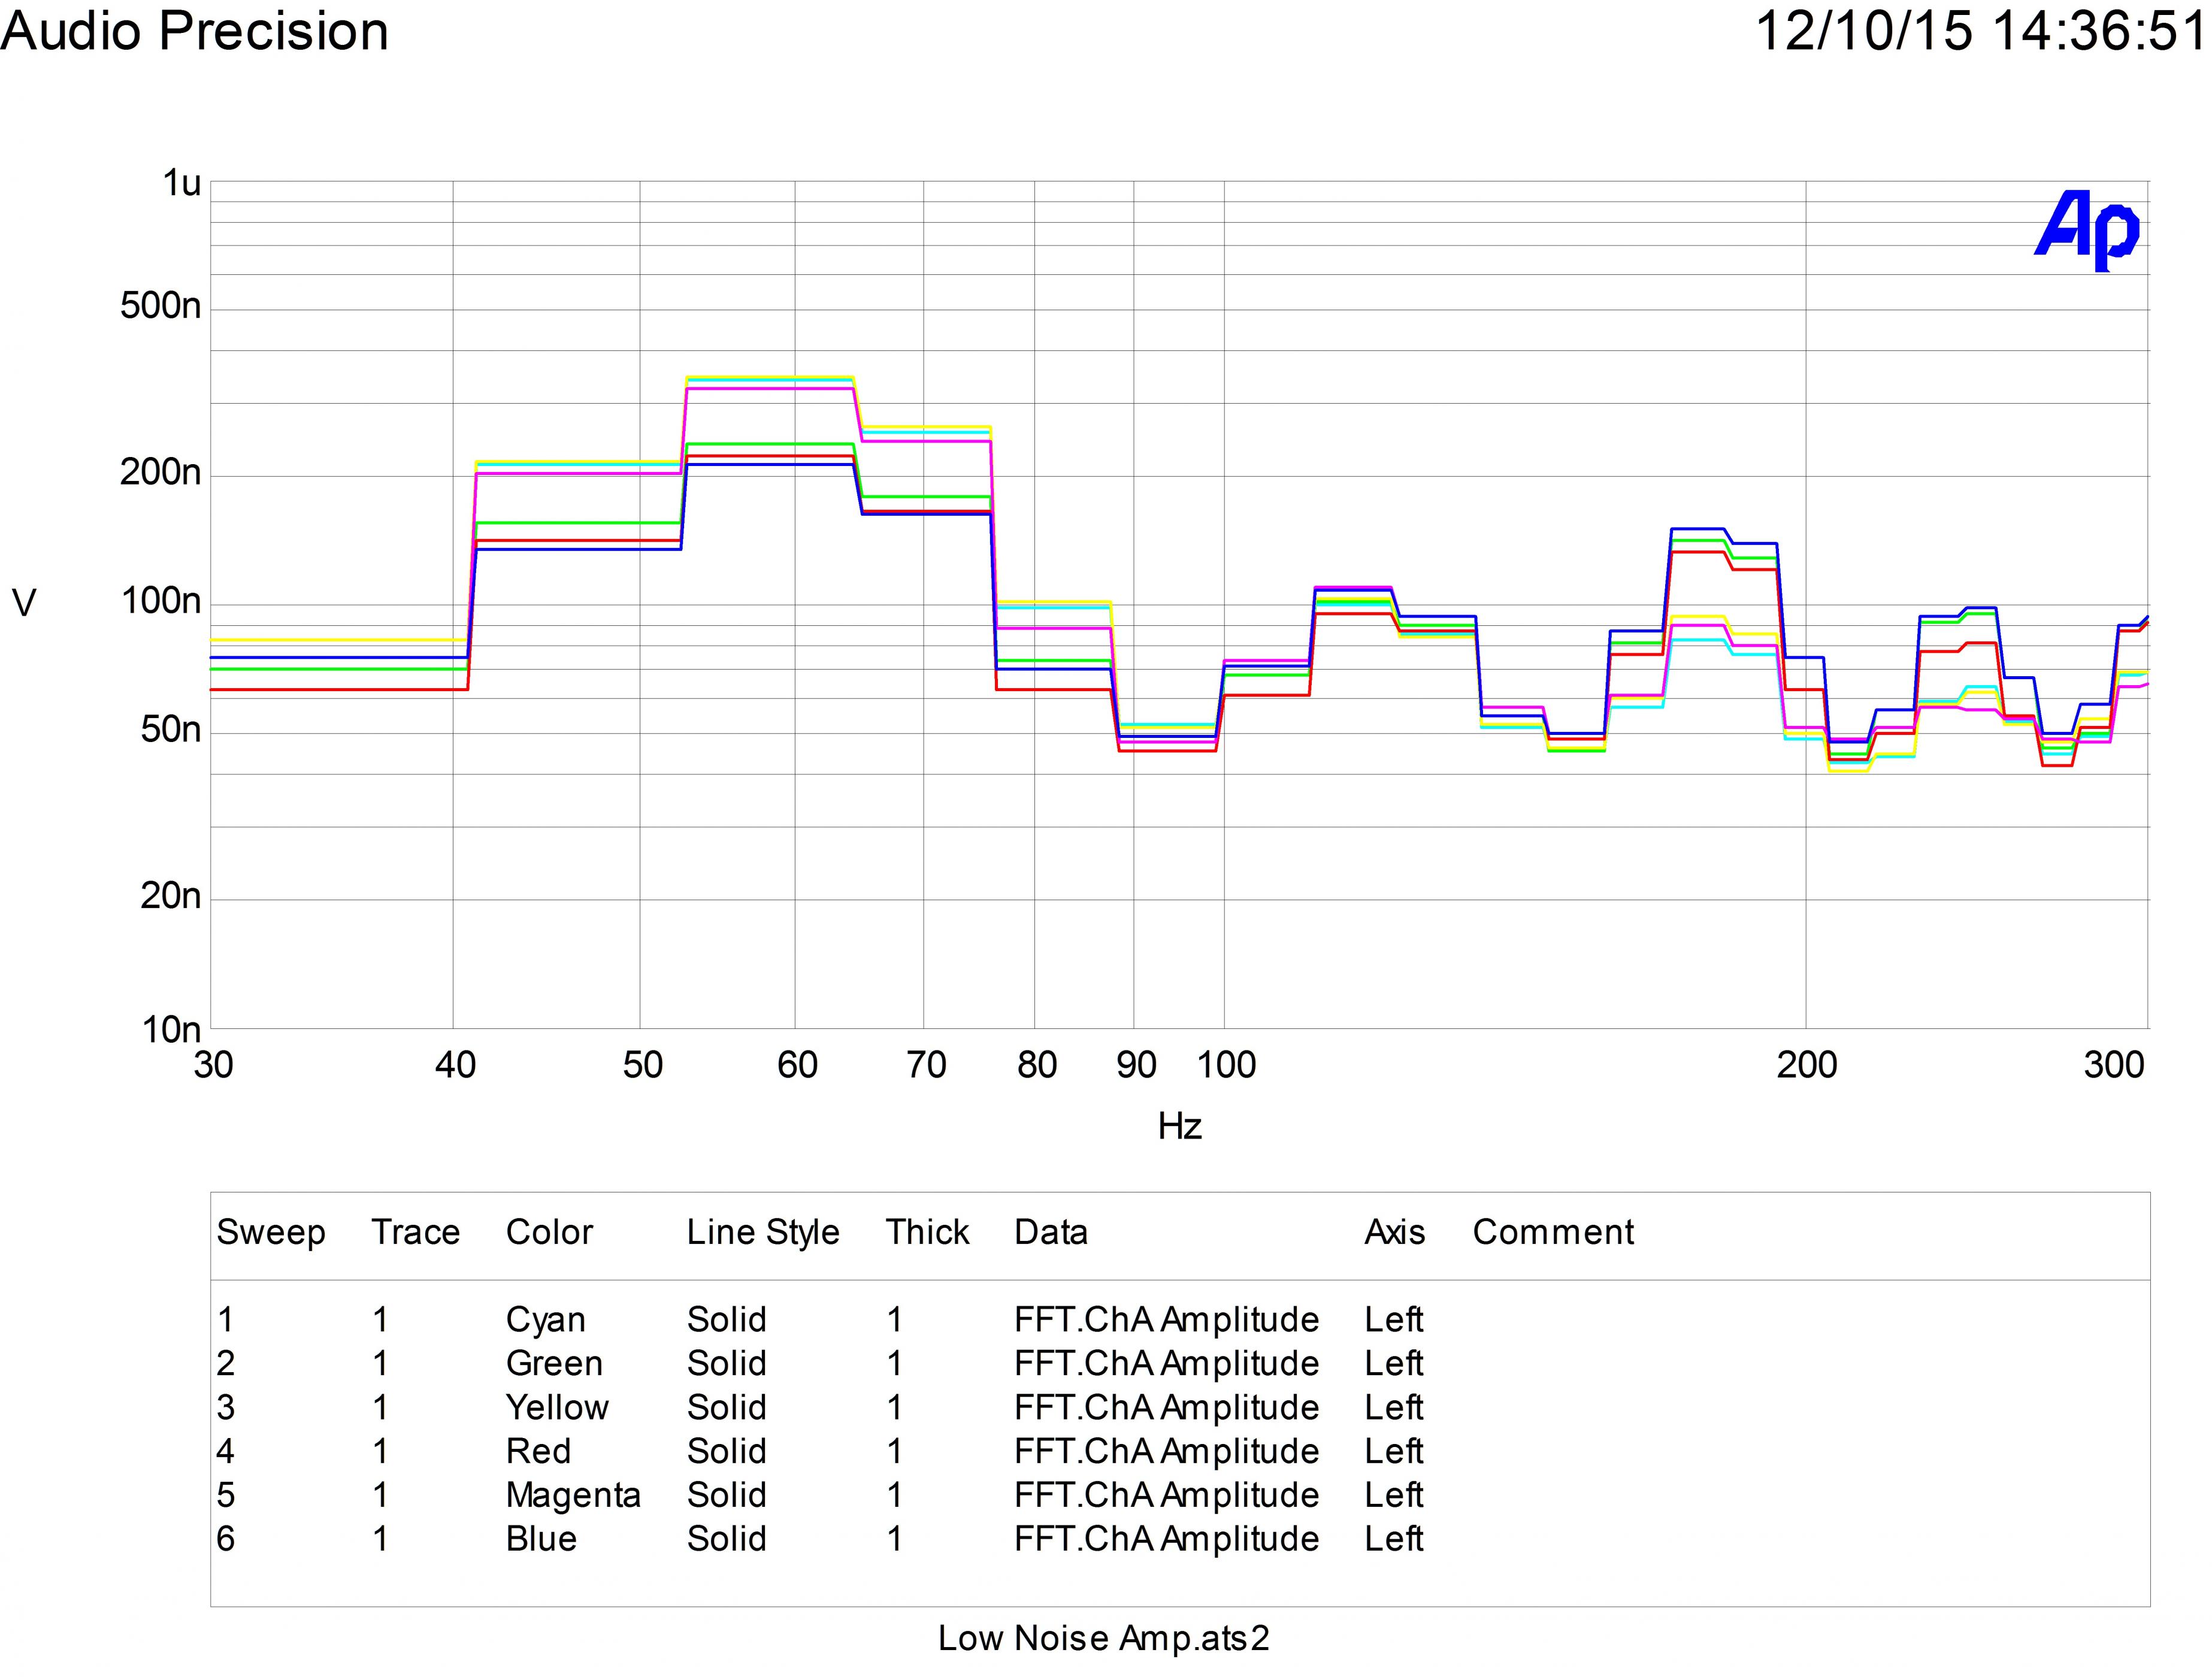
Task: Click the '30' X-axis tick label
Action: [x=214, y=1066]
